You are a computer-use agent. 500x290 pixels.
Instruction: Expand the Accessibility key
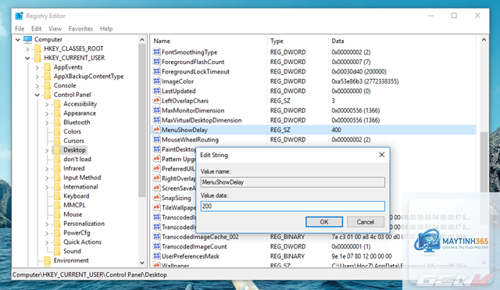coord(47,104)
